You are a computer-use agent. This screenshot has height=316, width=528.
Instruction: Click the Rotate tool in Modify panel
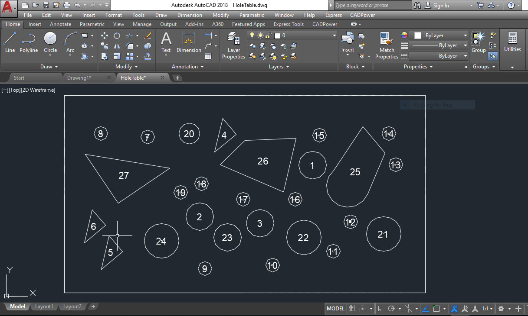pyautogui.click(x=117, y=35)
